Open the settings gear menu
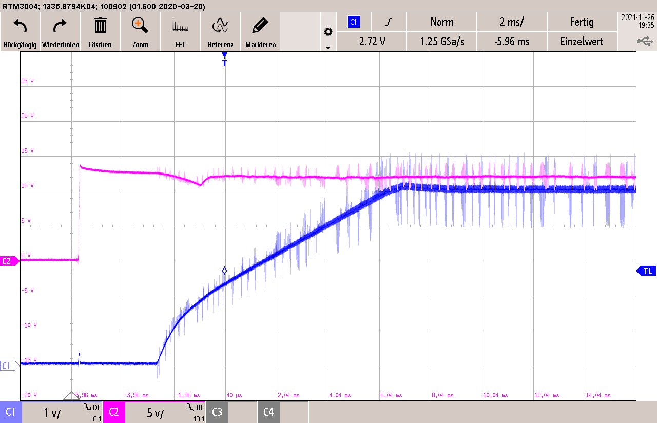 pos(328,32)
